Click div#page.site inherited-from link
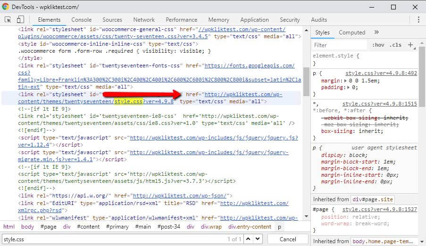This screenshot has height=246, width=426. pyautogui.click(x=373, y=199)
